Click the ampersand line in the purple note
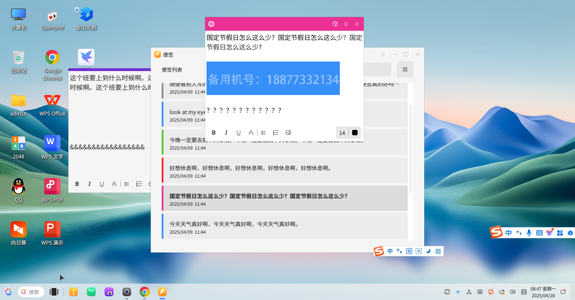This screenshot has width=575, height=300. click(107, 147)
